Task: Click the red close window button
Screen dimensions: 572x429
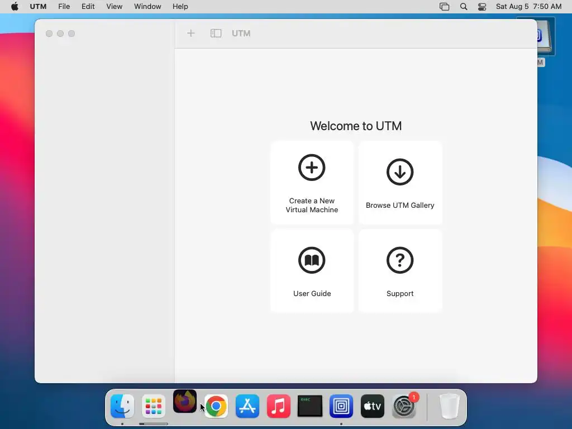Action: [x=49, y=34]
